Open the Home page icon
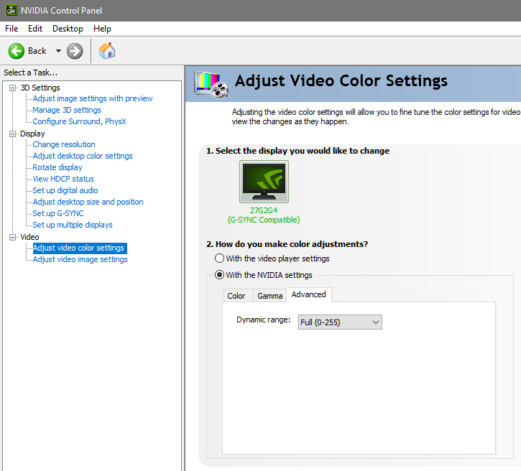Image resolution: width=521 pixels, height=471 pixels. 107,51
